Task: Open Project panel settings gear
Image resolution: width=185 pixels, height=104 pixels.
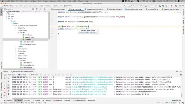Action: click(x=45, y=9)
